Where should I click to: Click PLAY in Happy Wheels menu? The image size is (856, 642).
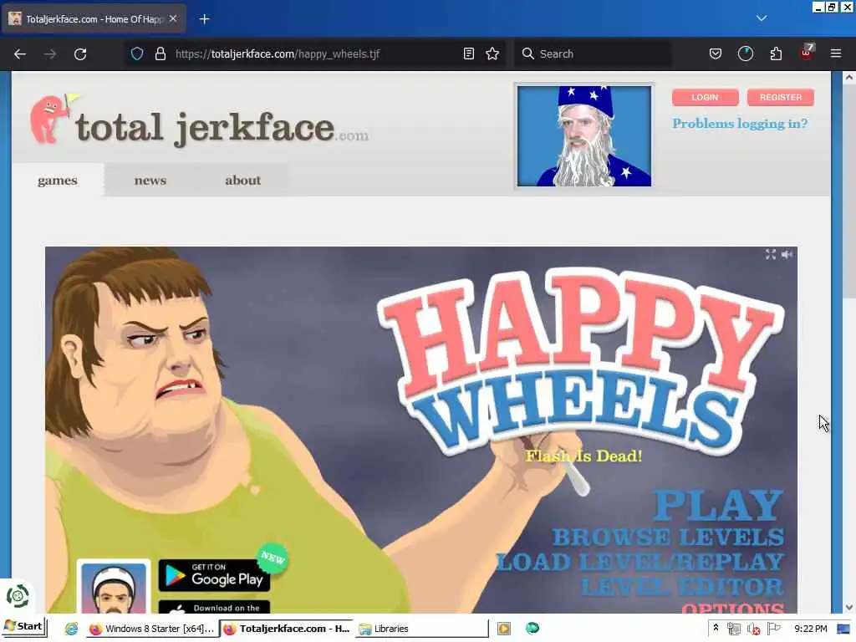pyautogui.click(x=718, y=506)
